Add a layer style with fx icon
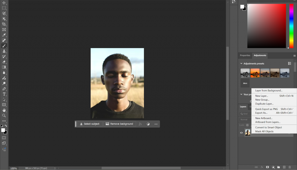 coord(262,167)
